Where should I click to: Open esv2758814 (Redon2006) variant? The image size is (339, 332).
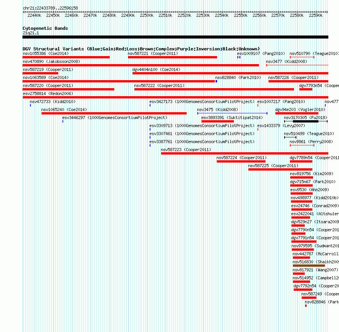[x=175, y=97]
